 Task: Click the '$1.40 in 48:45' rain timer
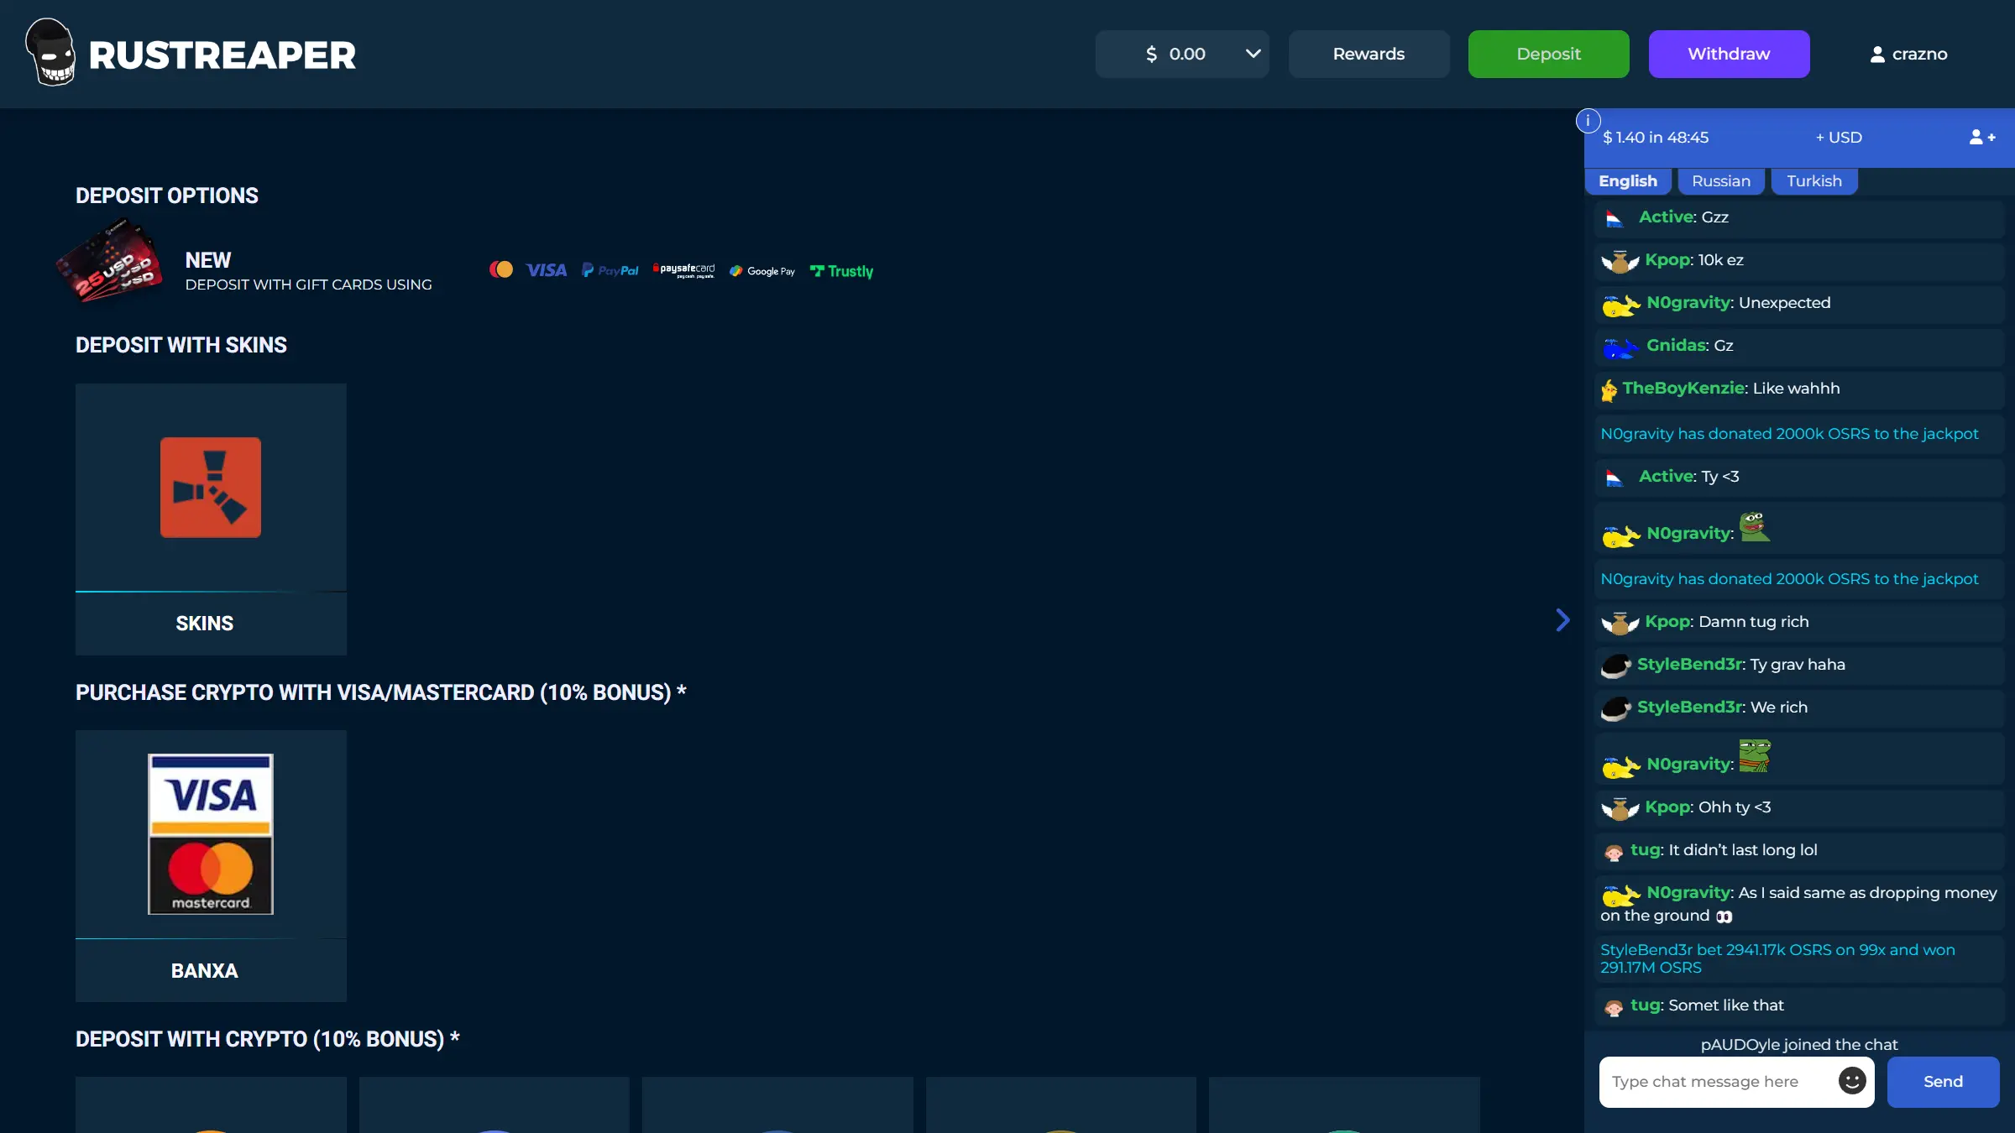[1655, 137]
